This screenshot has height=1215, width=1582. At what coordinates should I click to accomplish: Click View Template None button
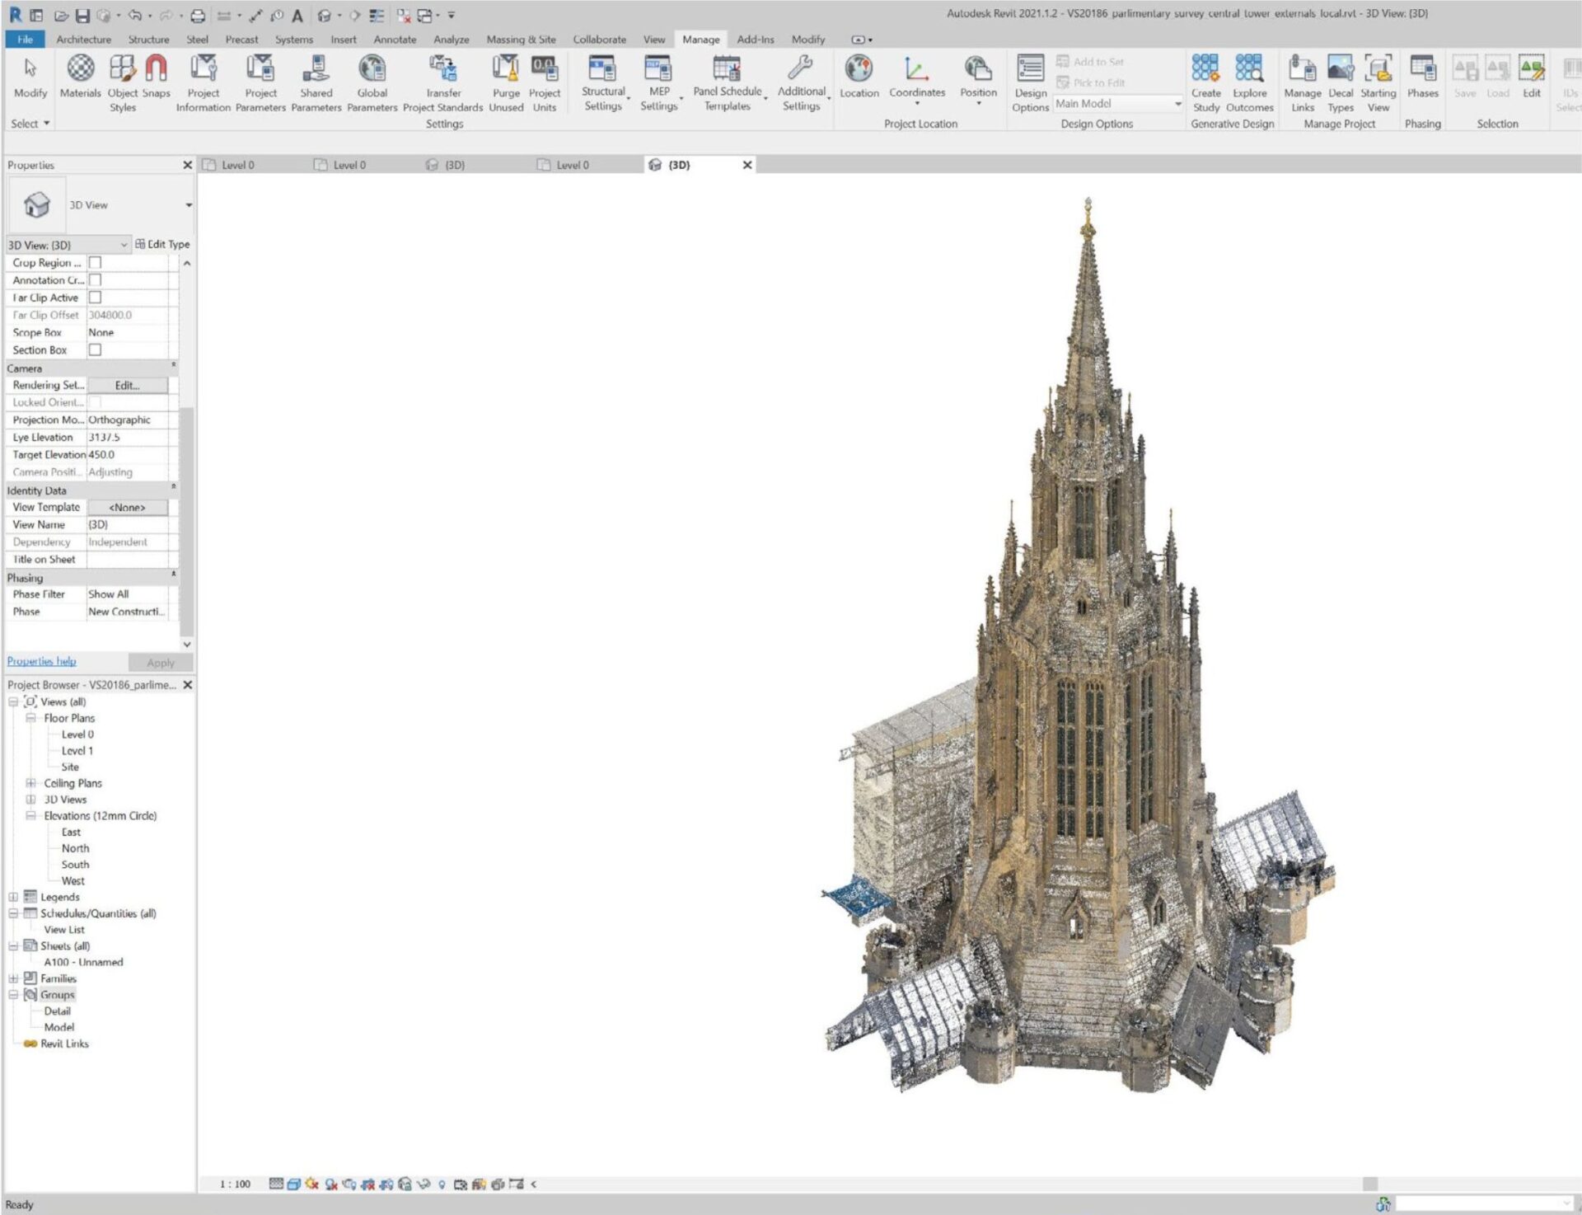128,508
